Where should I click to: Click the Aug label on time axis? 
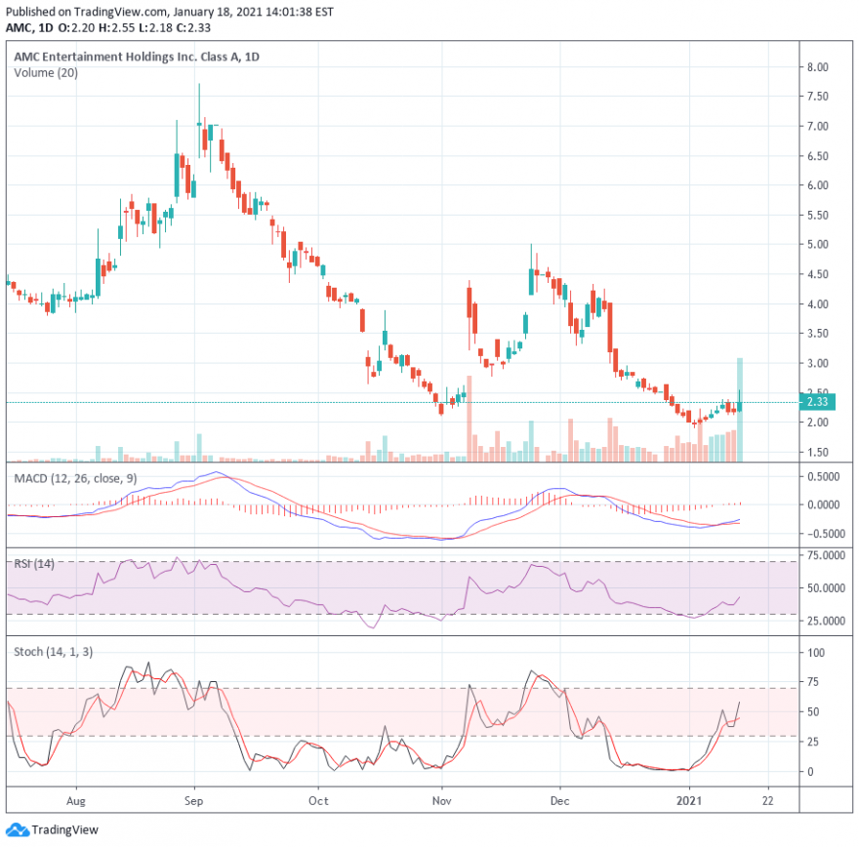tap(76, 801)
